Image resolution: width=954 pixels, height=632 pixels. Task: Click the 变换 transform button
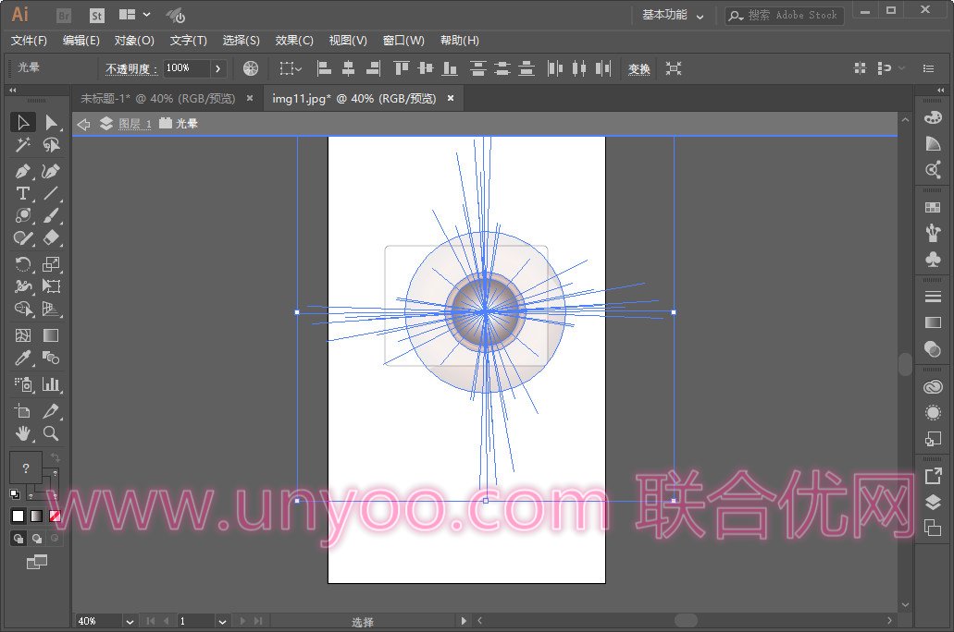point(639,69)
